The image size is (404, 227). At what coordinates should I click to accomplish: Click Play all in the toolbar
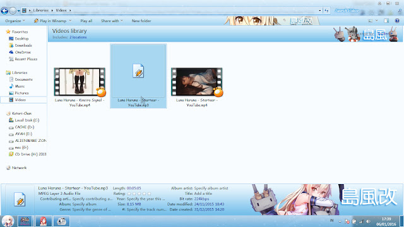(x=86, y=21)
